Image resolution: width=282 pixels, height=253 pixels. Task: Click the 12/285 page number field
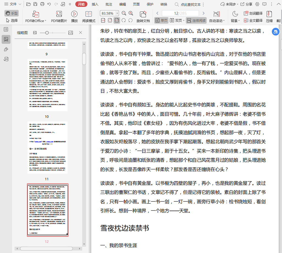tap(180, 13)
